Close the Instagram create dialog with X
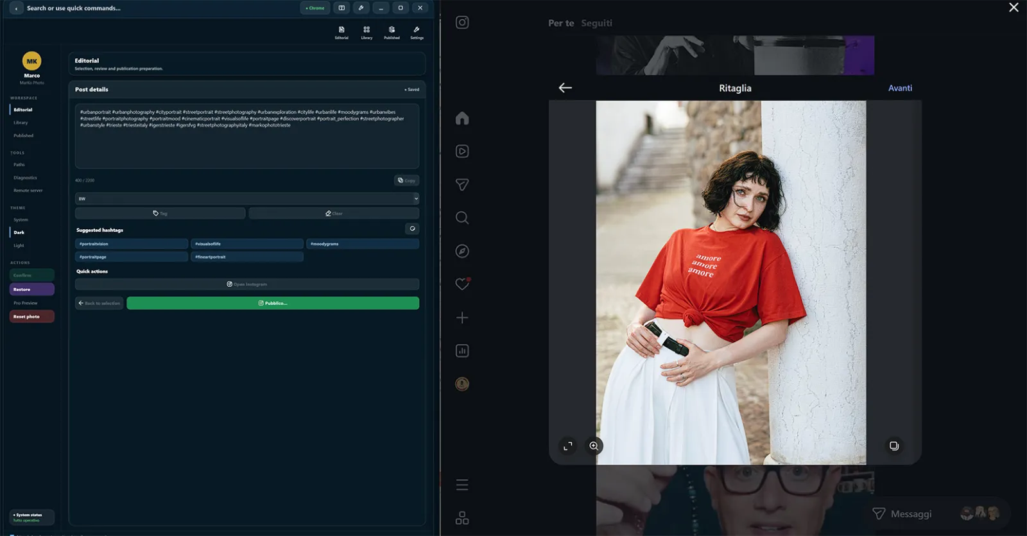The image size is (1027, 536). point(1014,8)
